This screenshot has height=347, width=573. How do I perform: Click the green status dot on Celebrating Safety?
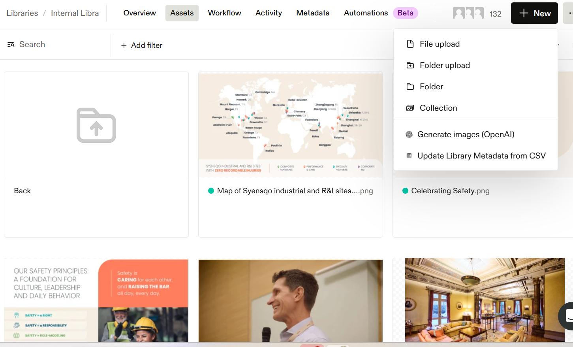click(x=405, y=191)
